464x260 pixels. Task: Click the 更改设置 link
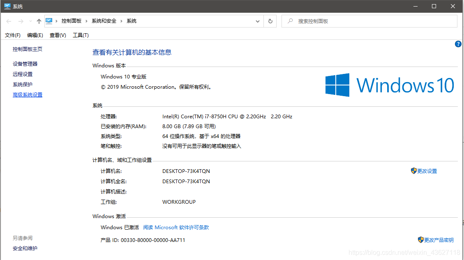coord(427,171)
